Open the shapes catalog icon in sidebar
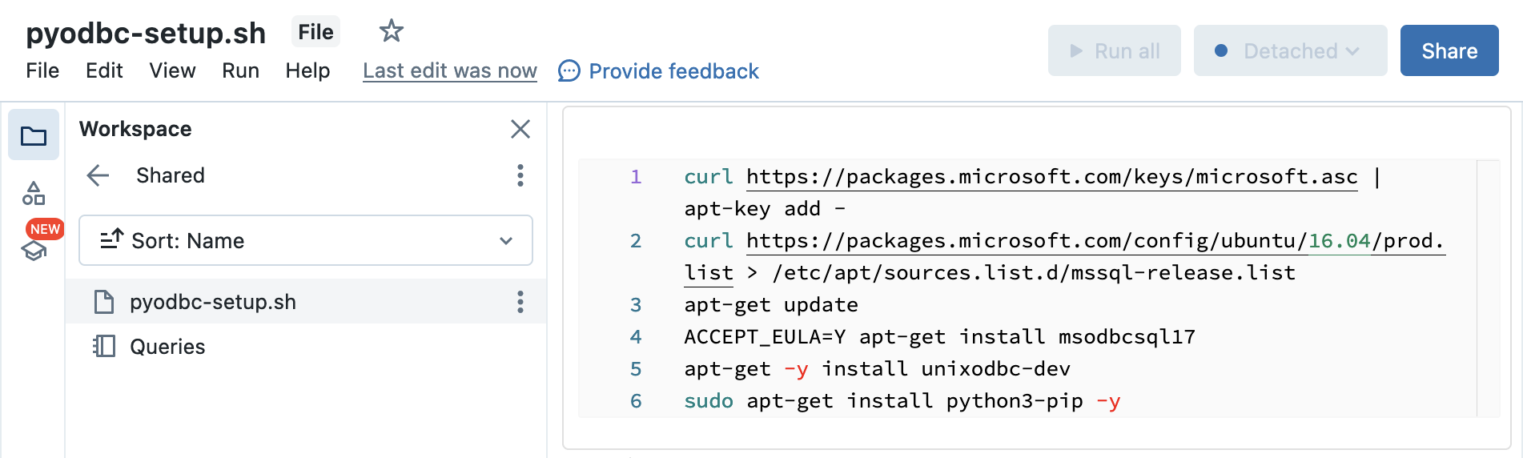 click(x=34, y=193)
